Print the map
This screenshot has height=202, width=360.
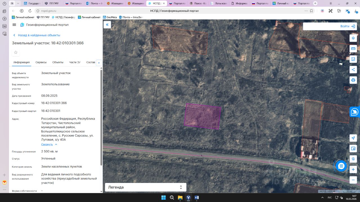point(353,80)
